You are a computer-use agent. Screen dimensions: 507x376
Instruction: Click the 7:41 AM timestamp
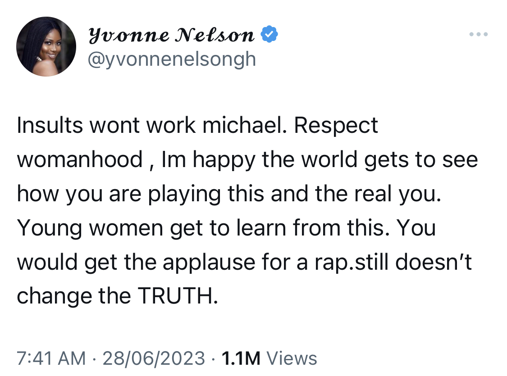pyautogui.click(x=51, y=358)
